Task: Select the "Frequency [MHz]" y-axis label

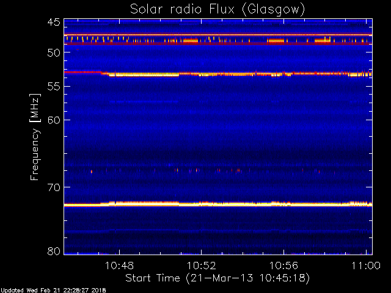Action: click(x=35, y=137)
